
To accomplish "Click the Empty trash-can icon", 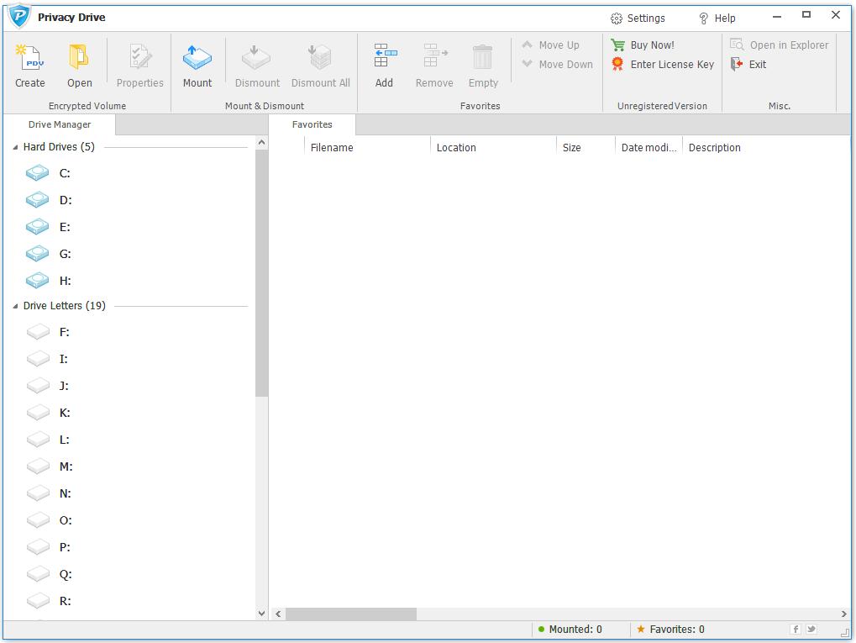I will (482, 57).
